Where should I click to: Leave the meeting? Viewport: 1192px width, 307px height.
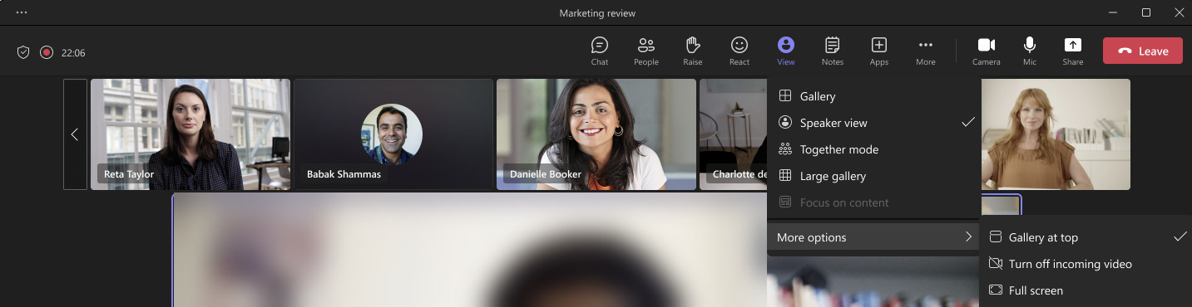tap(1143, 51)
